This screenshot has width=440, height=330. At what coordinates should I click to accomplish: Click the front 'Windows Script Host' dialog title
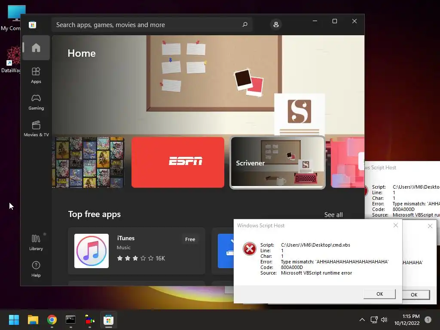[261, 226]
